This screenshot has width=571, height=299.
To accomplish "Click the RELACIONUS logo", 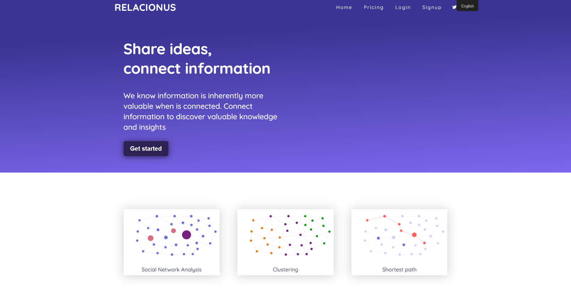I will [145, 7].
